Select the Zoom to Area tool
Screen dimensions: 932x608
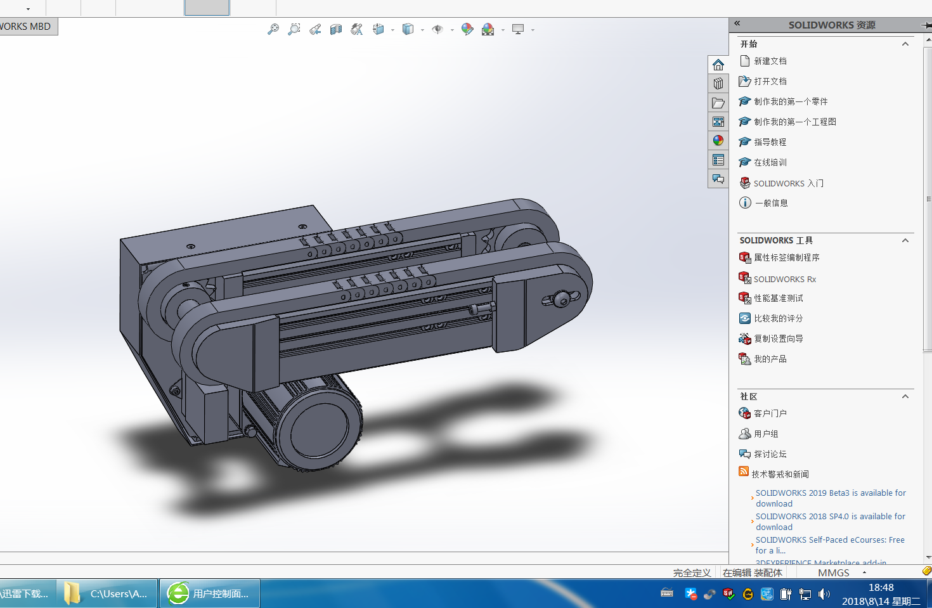click(x=294, y=29)
